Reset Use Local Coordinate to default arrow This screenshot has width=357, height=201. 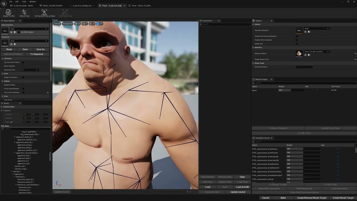[48, 92]
